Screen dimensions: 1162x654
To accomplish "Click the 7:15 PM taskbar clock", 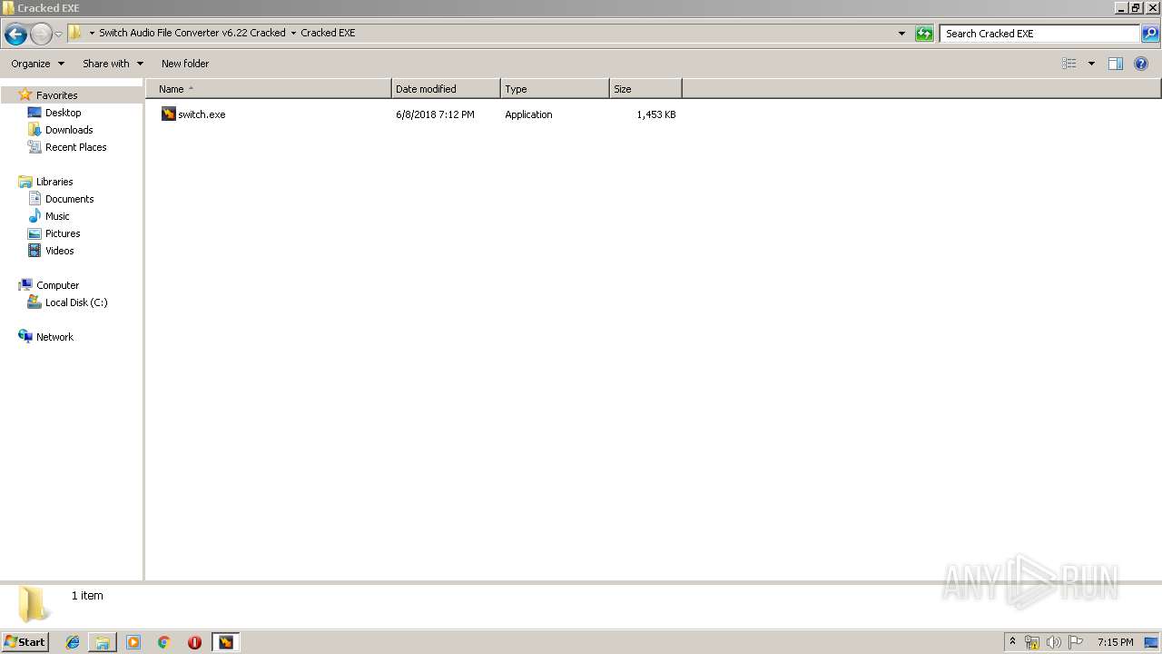I will 1115,642.
